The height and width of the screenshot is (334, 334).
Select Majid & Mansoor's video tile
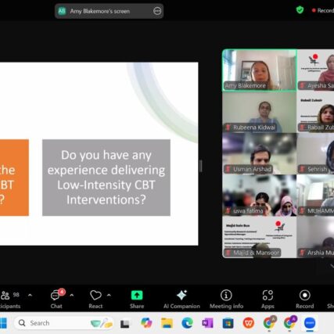[x=260, y=237]
